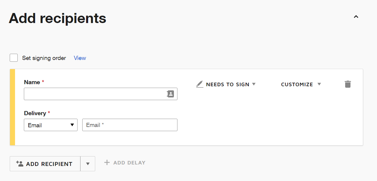Screen dimensions: 377x181
Task: Click into the Email address field
Action: 130,125
